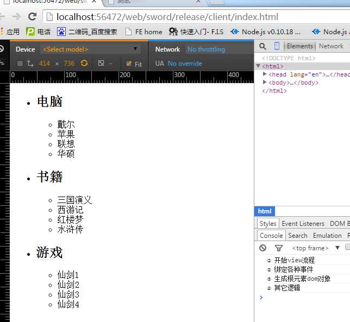Viewport: 350px width, 322px height.
Task: Click the console log 其它逻辑
Action: tap(287, 288)
